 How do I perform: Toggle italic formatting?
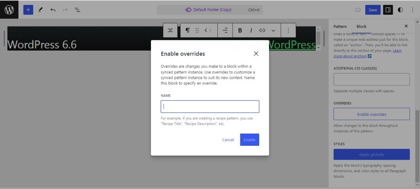coord(251,30)
